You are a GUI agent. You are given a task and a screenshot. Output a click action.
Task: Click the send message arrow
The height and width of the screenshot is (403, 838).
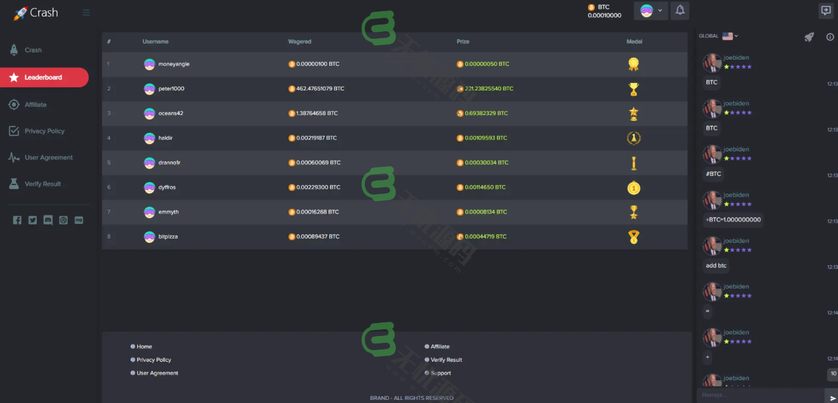832,397
